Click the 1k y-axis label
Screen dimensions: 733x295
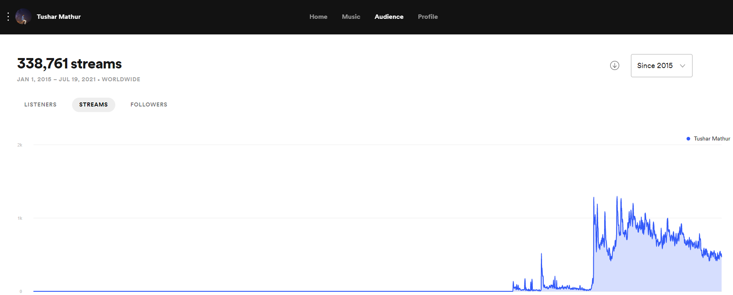pyautogui.click(x=20, y=218)
